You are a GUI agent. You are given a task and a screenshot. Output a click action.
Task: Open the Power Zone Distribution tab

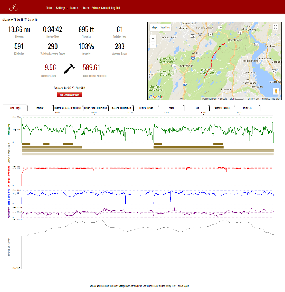[95, 108]
